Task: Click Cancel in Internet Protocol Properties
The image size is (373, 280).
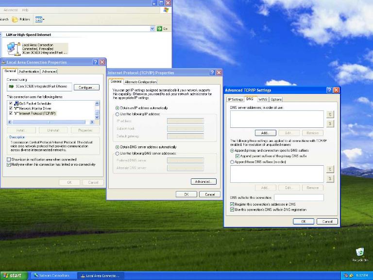Action: tap(210, 194)
